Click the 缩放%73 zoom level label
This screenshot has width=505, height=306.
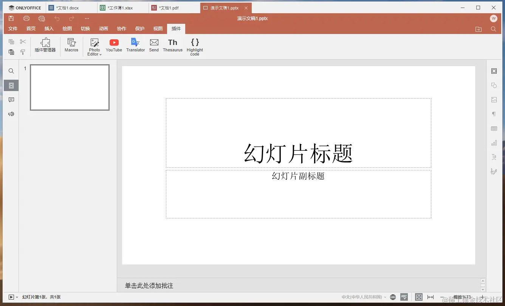point(462,297)
